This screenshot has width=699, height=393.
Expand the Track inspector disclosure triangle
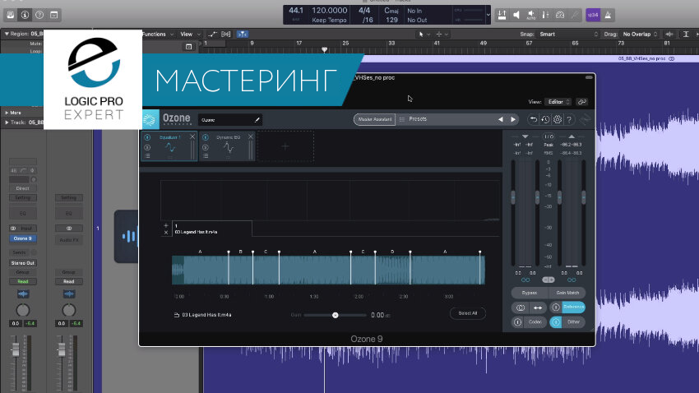click(7, 122)
